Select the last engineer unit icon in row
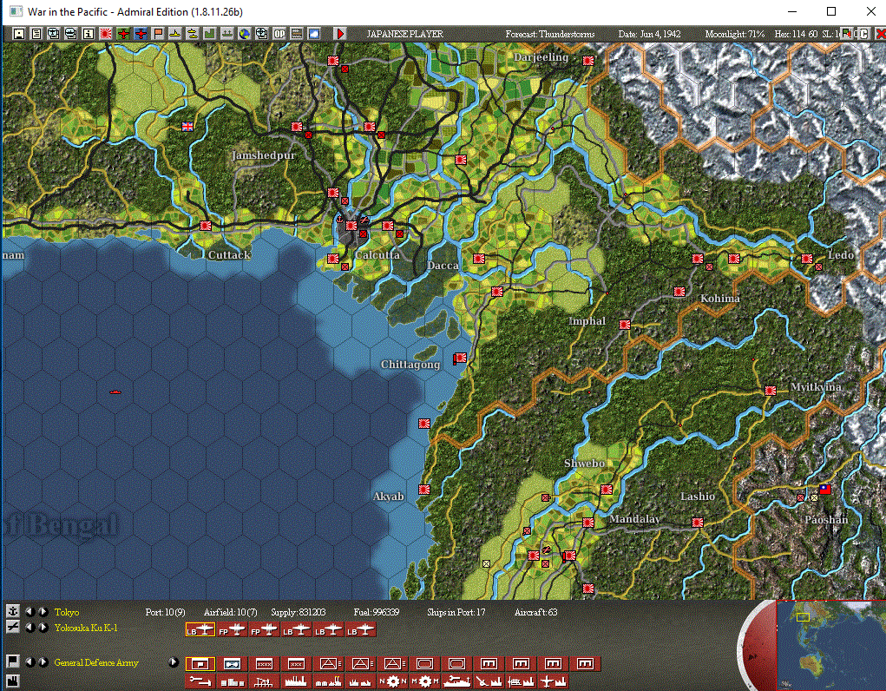The image size is (886, 691). pos(586,663)
